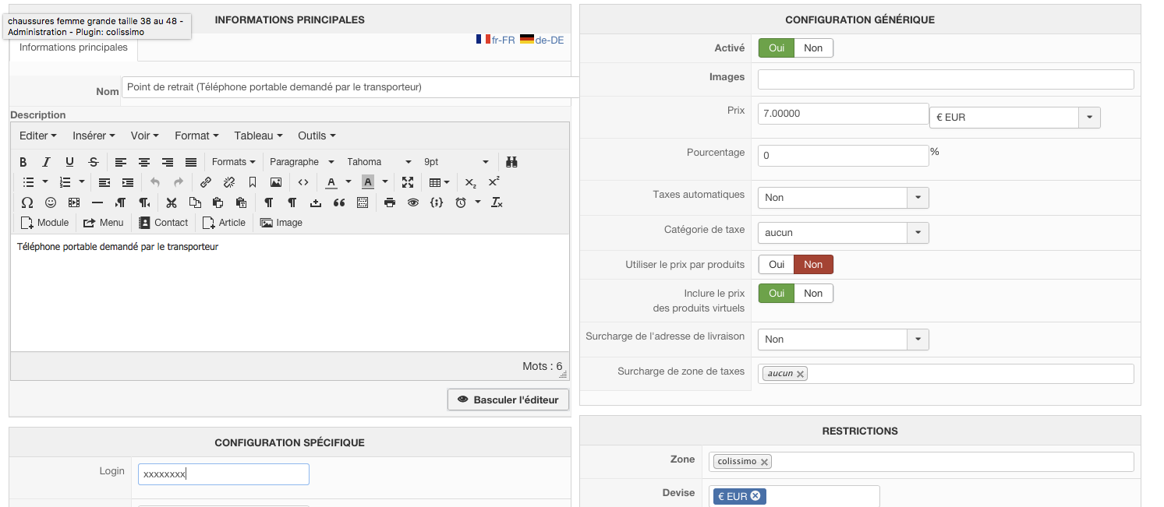Click the emoticon smiley icon
The height and width of the screenshot is (507, 1164).
pyautogui.click(x=51, y=202)
